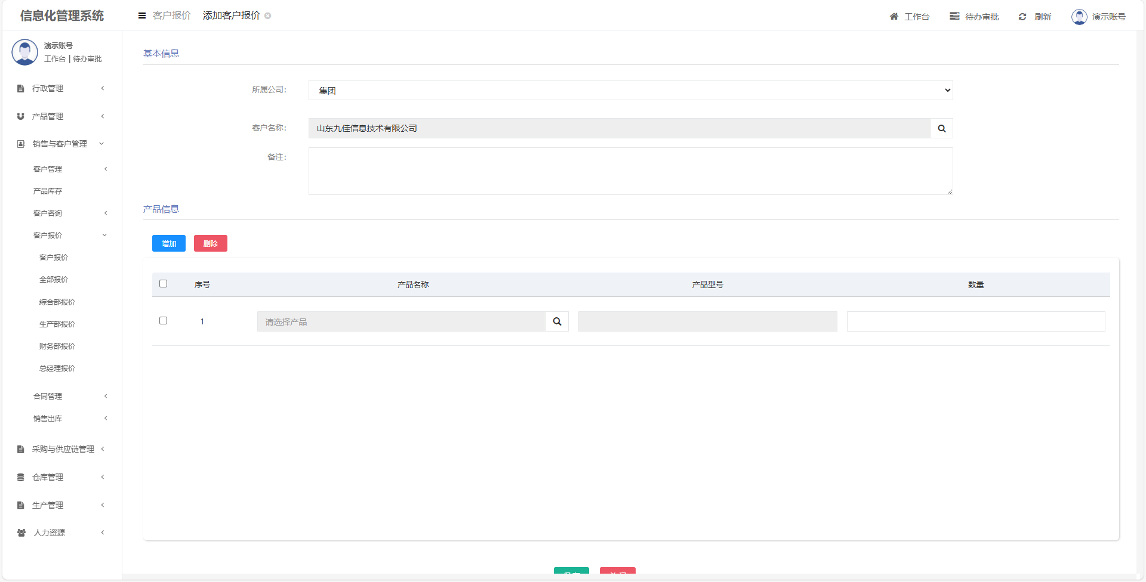Click the red 删除 button
Image resolution: width=1146 pixels, height=582 pixels.
pos(210,243)
